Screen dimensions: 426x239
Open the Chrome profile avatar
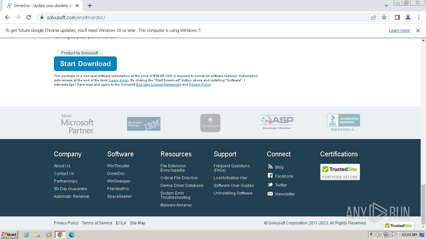pyautogui.click(x=408, y=17)
